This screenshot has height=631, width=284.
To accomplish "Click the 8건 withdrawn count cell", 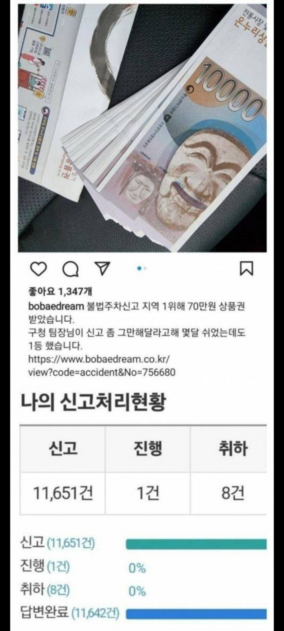I will (229, 493).
